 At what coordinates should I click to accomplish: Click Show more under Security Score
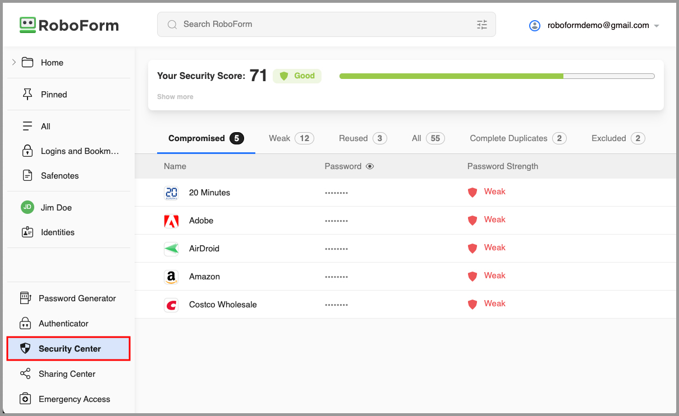175,97
